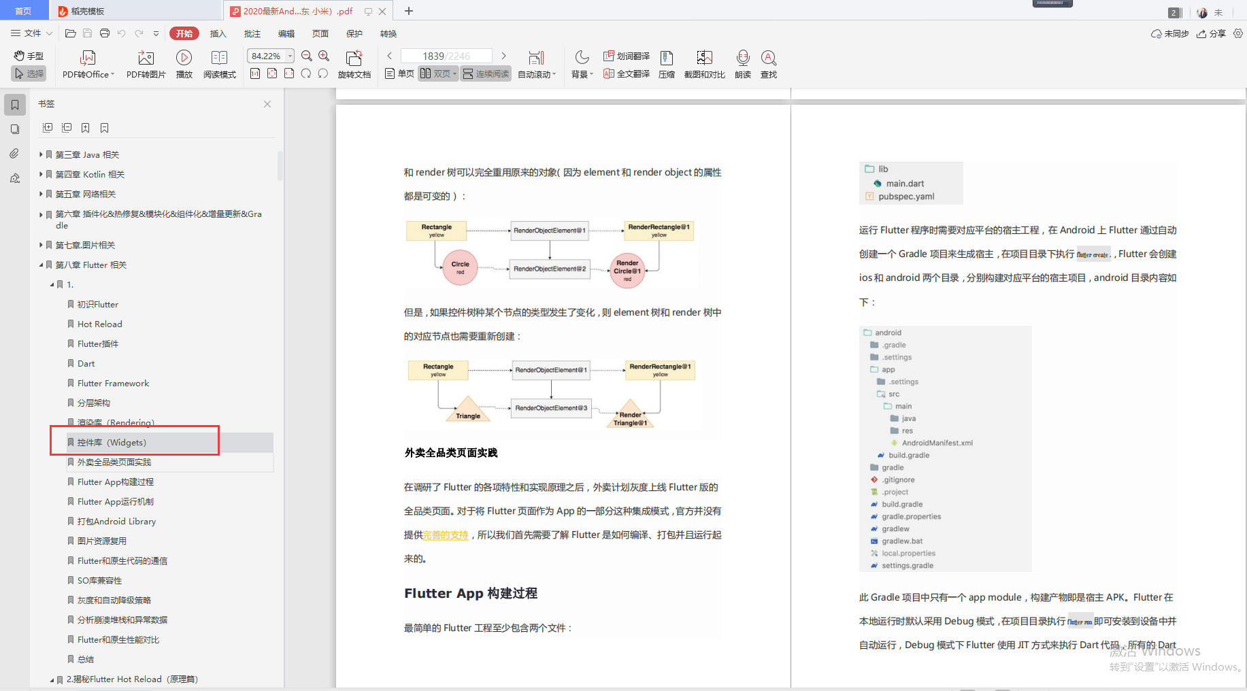Open 自动滚动 auto-scroll dropdown
This screenshot has width=1247, height=691.
(x=537, y=65)
